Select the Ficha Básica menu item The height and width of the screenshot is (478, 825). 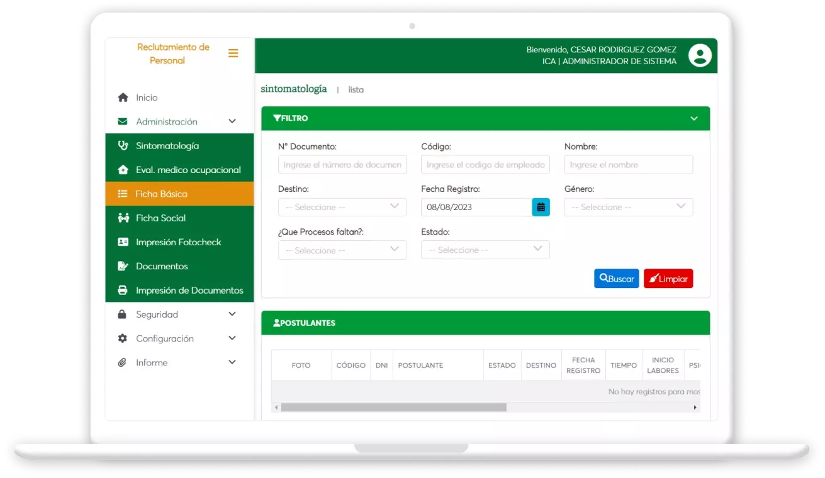179,194
